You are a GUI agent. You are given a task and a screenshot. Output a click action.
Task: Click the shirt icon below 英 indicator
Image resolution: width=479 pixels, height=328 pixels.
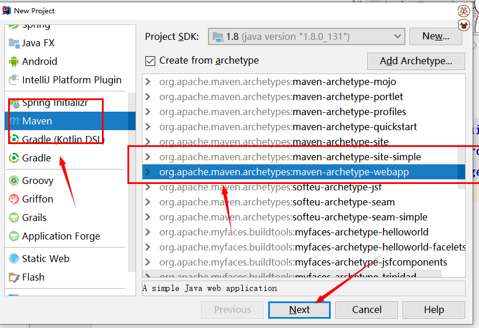464,25
